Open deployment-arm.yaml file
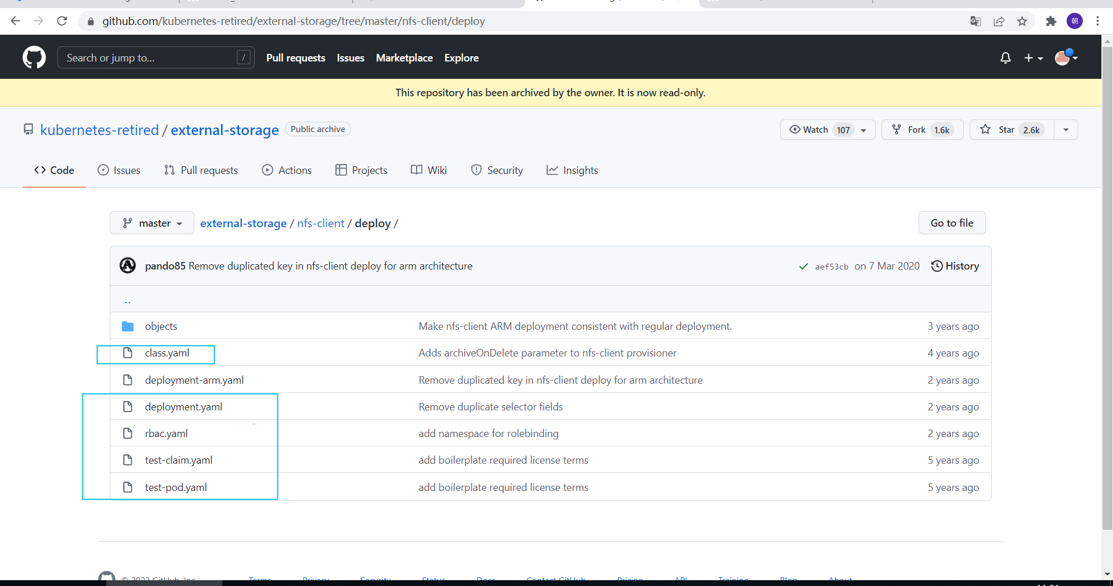The image size is (1113, 586). pos(194,380)
